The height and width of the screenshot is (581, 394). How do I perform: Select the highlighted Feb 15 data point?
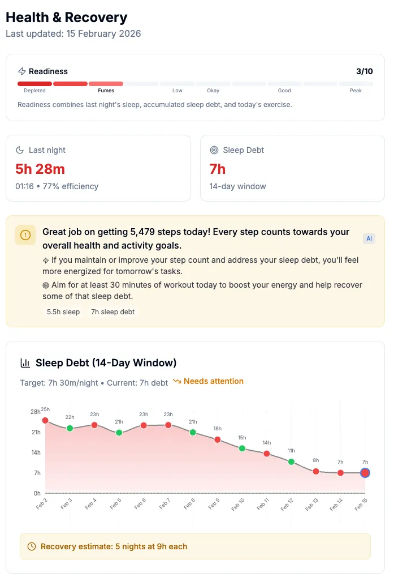click(365, 473)
